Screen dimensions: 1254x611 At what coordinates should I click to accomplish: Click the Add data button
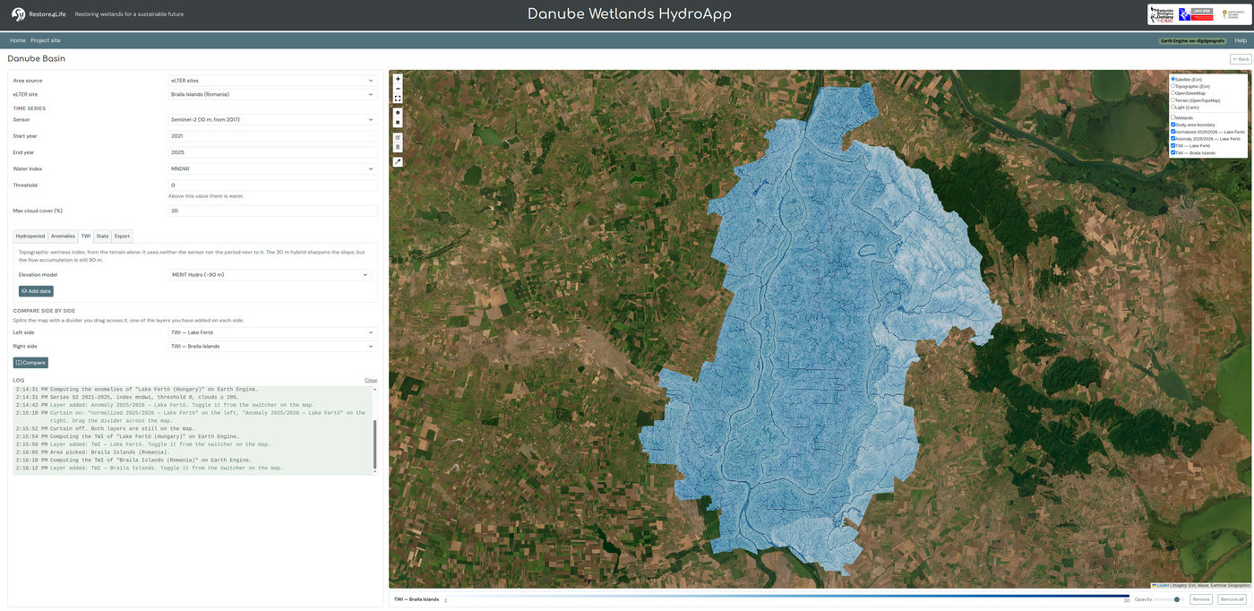coord(36,291)
